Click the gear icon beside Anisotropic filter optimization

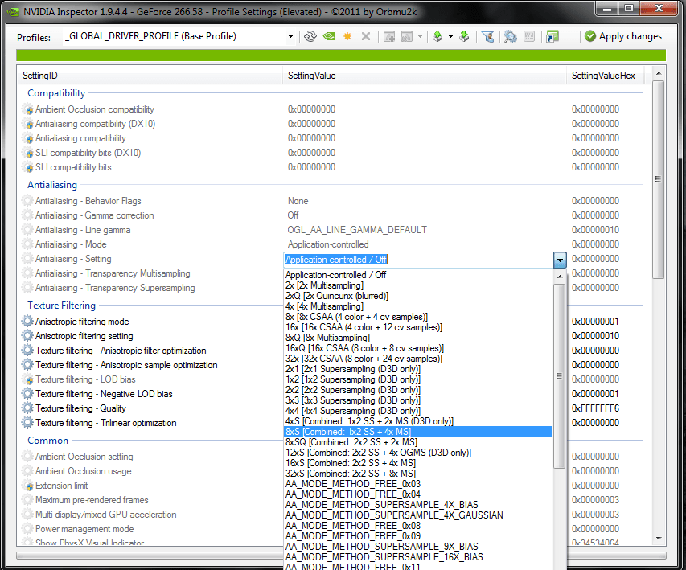pos(27,351)
